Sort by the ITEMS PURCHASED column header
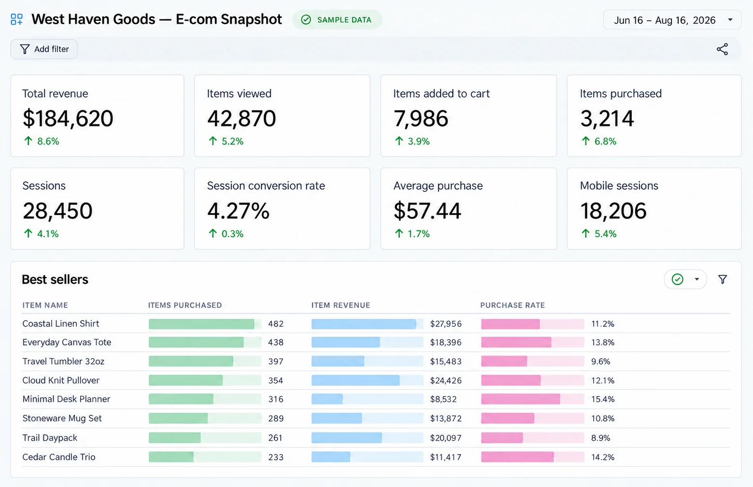 (185, 305)
